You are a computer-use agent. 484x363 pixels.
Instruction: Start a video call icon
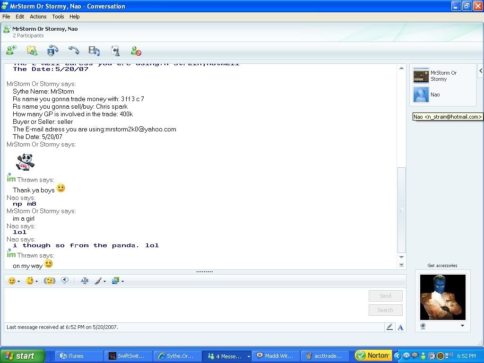click(x=53, y=50)
